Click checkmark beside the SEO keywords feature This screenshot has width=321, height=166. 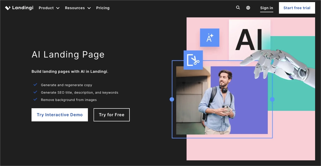(35, 92)
